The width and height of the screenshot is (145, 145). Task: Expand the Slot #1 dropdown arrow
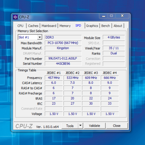(x=40, y=37)
